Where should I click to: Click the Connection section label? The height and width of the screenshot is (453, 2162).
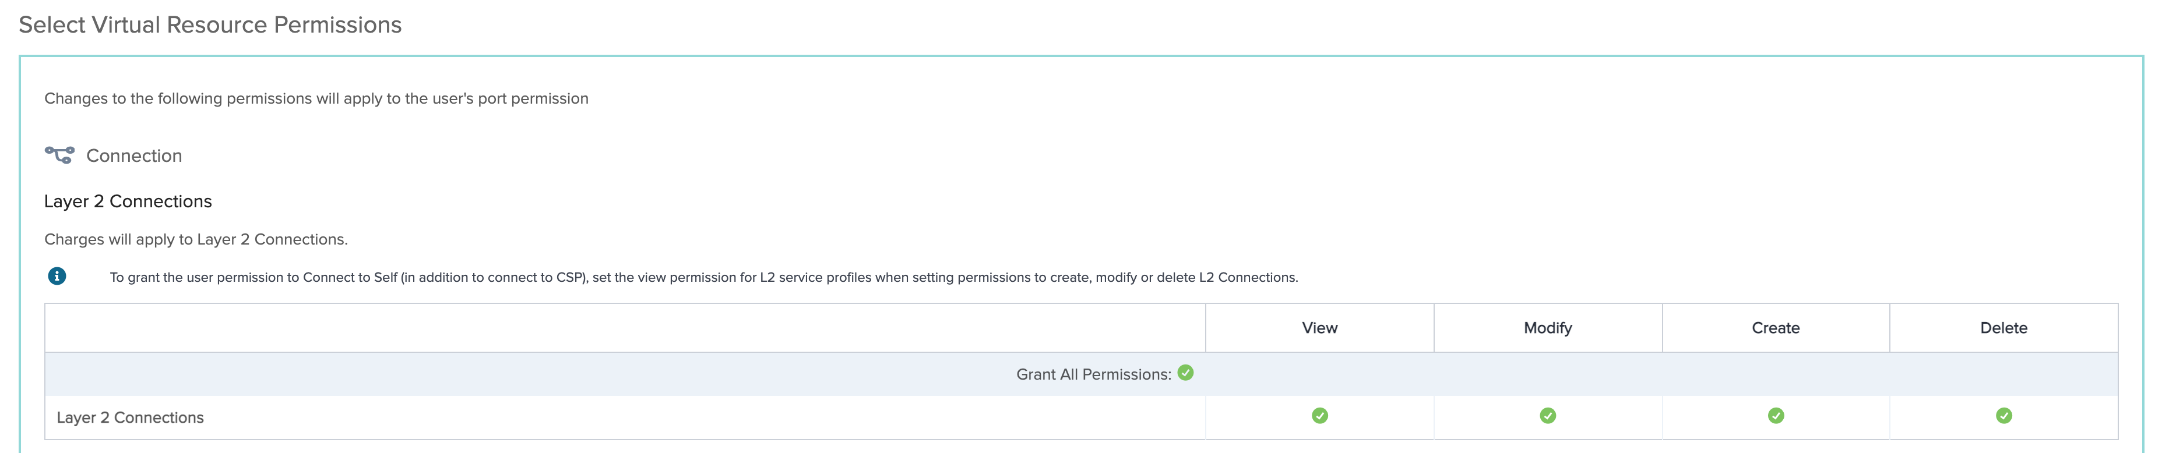pos(134,155)
